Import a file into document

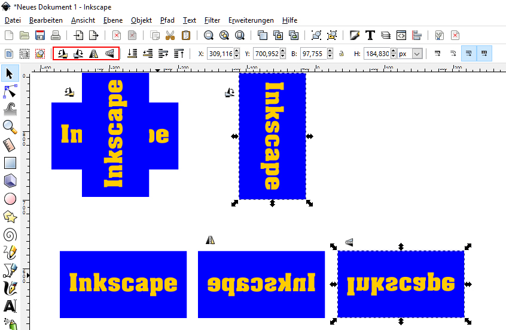(x=78, y=35)
